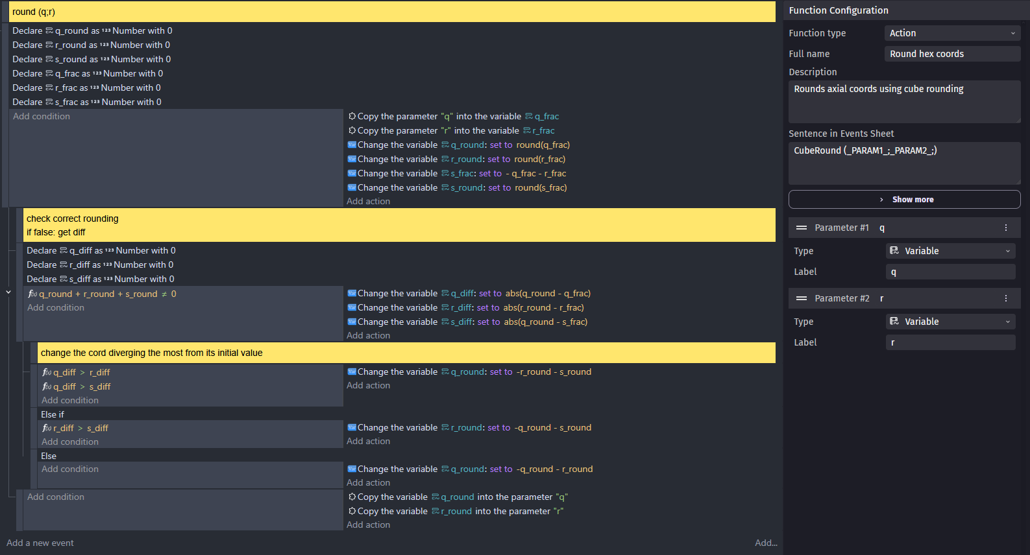Click the gear icon of Copy variable q_round action
Viewport: 1030px width, 555px height.
352,497
